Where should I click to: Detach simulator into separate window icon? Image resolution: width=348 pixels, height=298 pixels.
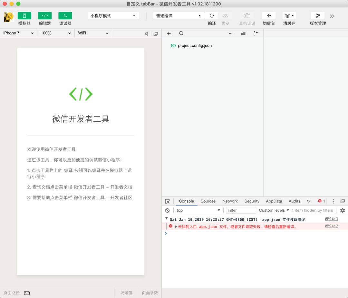point(156,34)
